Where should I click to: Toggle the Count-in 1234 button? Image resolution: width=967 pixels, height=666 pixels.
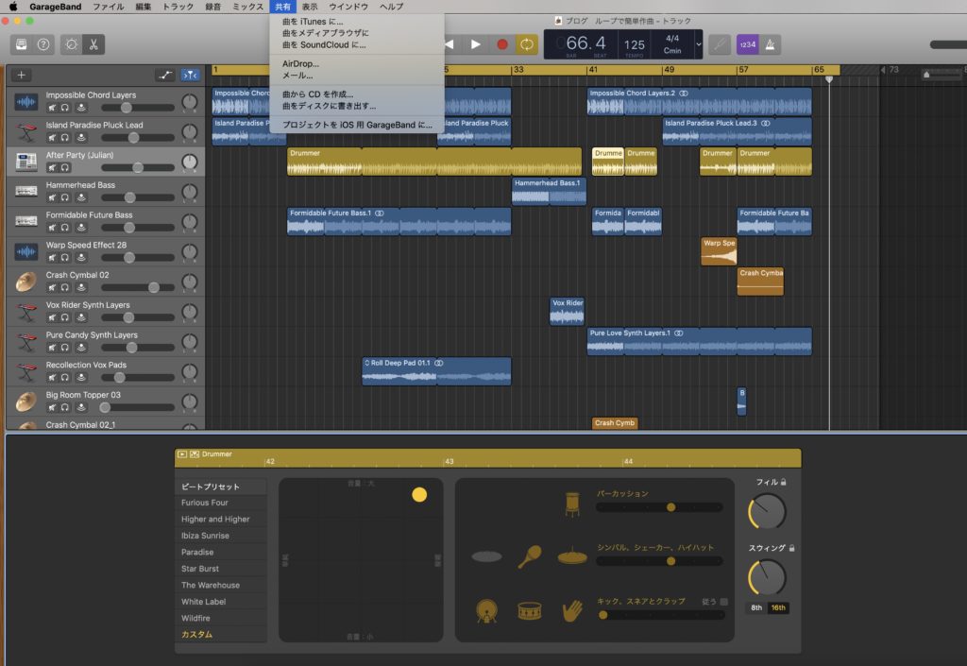click(748, 44)
